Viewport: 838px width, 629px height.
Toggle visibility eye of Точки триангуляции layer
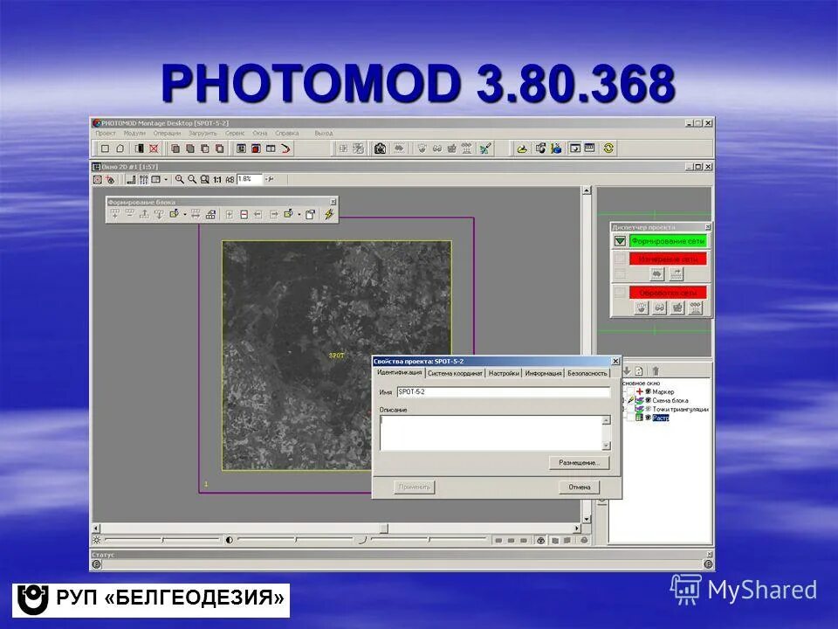[x=649, y=409]
